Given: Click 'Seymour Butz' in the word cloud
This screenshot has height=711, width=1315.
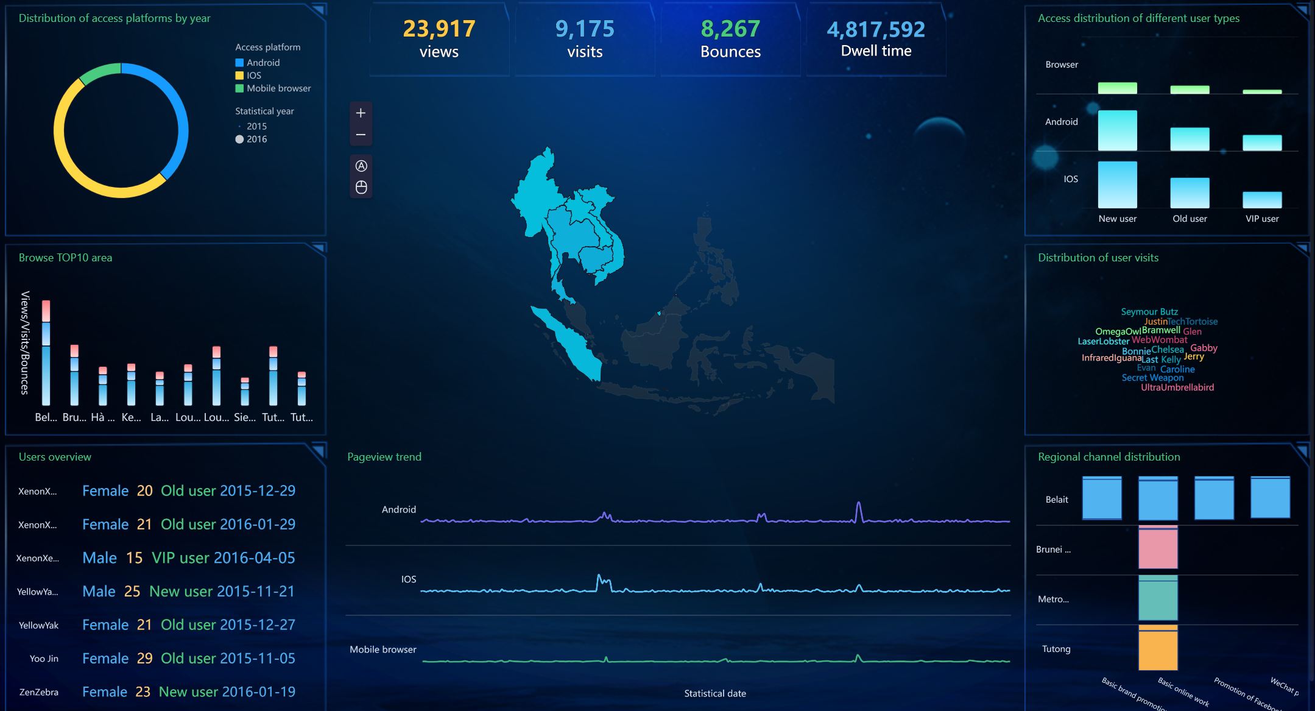Looking at the screenshot, I should (1149, 311).
